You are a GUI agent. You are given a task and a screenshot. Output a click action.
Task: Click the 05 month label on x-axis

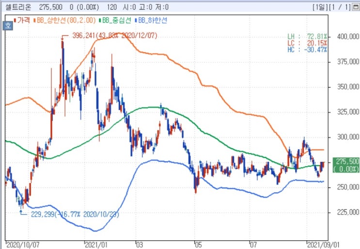click(198, 245)
